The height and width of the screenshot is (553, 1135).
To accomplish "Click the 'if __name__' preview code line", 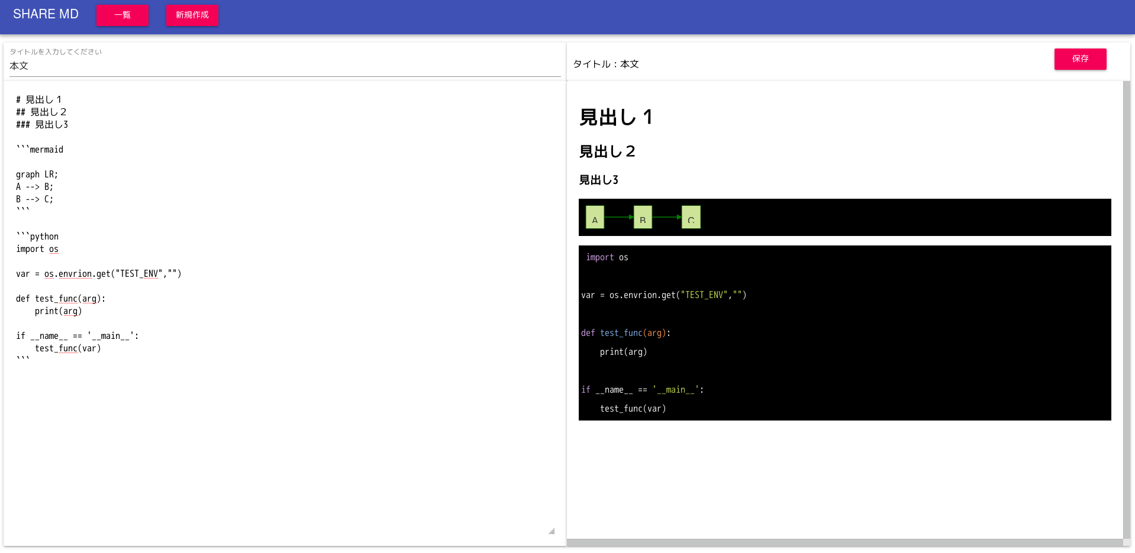I will click(643, 390).
